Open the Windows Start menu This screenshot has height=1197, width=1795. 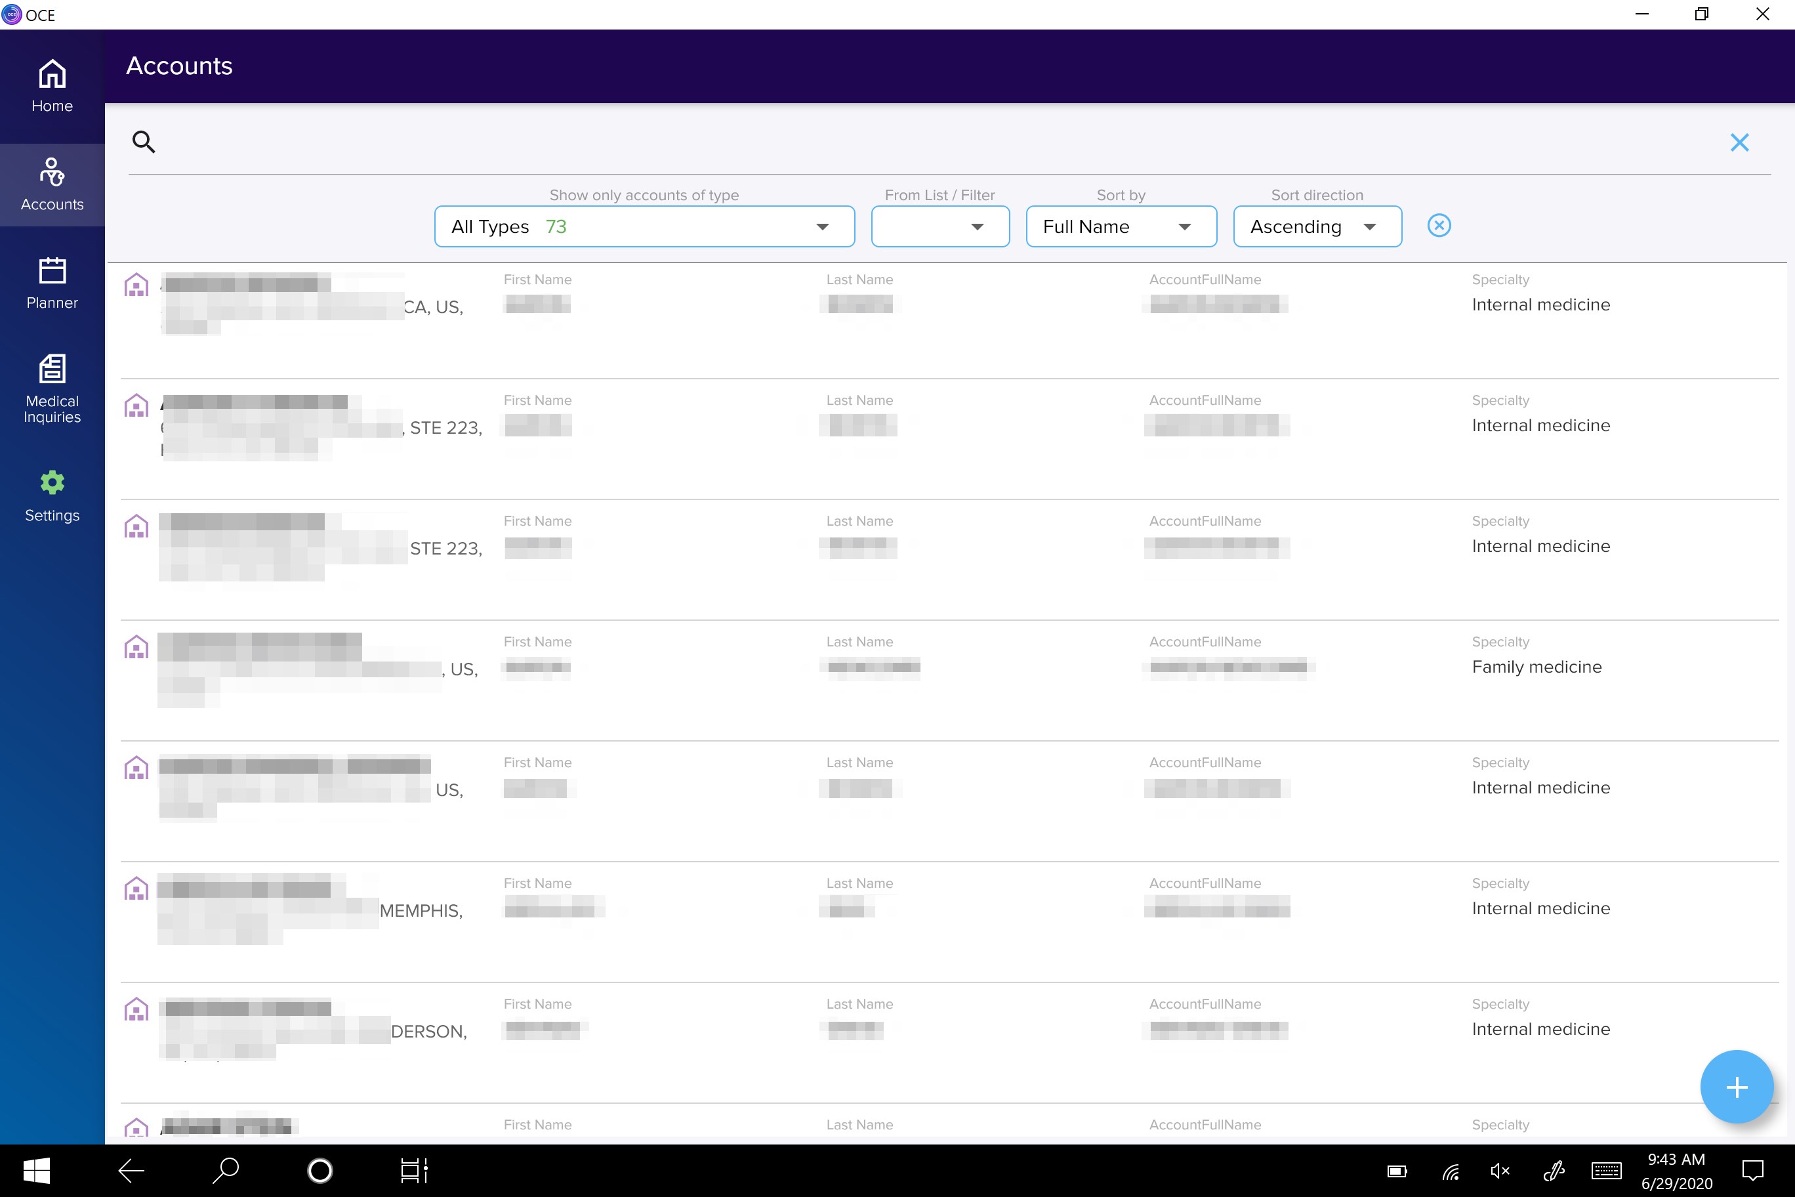[36, 1170]
